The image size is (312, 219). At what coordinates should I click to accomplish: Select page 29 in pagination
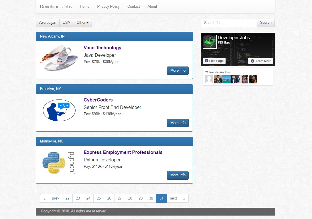pyautogui.click(x=141, y=198)
